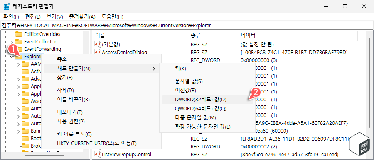The width and height of the screenshot is (374, 160).
Task: Create new 문자열 값(S)
Action: (x=207, y=81)
